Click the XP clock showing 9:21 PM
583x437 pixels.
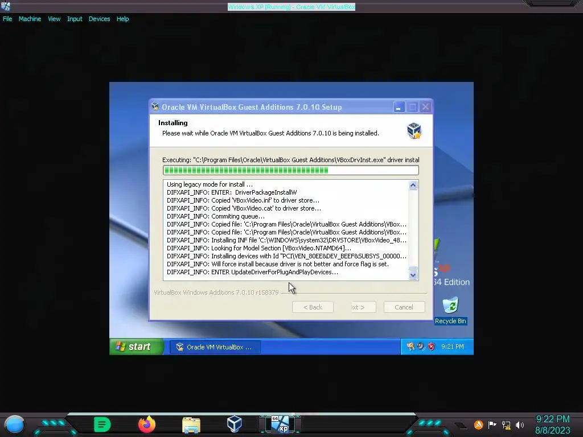pyautogui.click(x=453, y=347)
